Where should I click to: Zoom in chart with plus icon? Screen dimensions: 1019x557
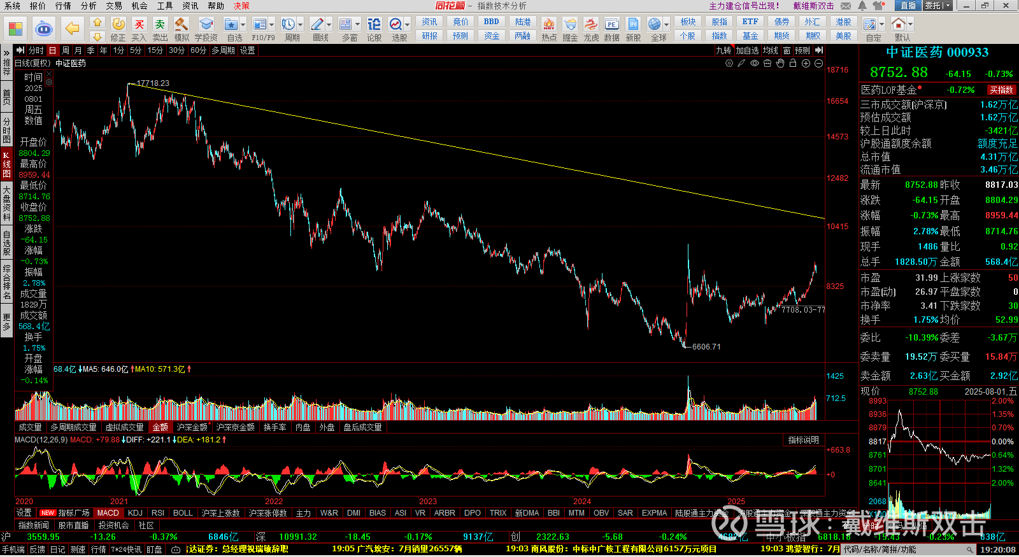(x=806, y=63)
